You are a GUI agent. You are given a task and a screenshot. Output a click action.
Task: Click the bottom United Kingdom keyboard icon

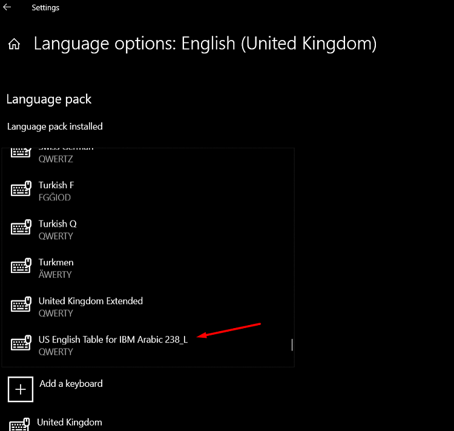click(20, 424)
